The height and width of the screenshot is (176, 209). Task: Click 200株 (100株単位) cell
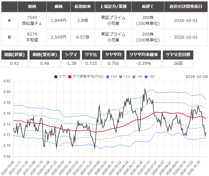(x=148, y=37)
